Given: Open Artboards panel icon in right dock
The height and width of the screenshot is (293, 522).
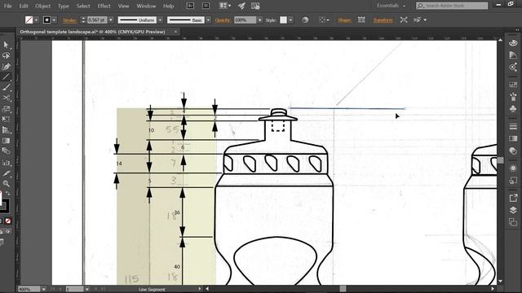Looking at the screenshot, I should 513,222.
